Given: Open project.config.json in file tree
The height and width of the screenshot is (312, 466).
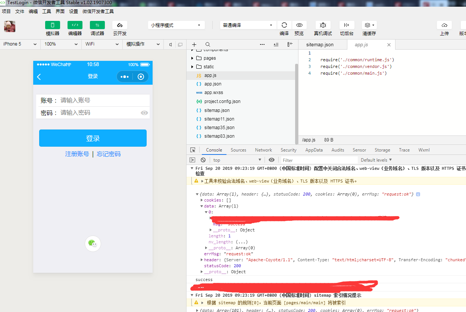Looking at the screenshot, I should (222, 102).
